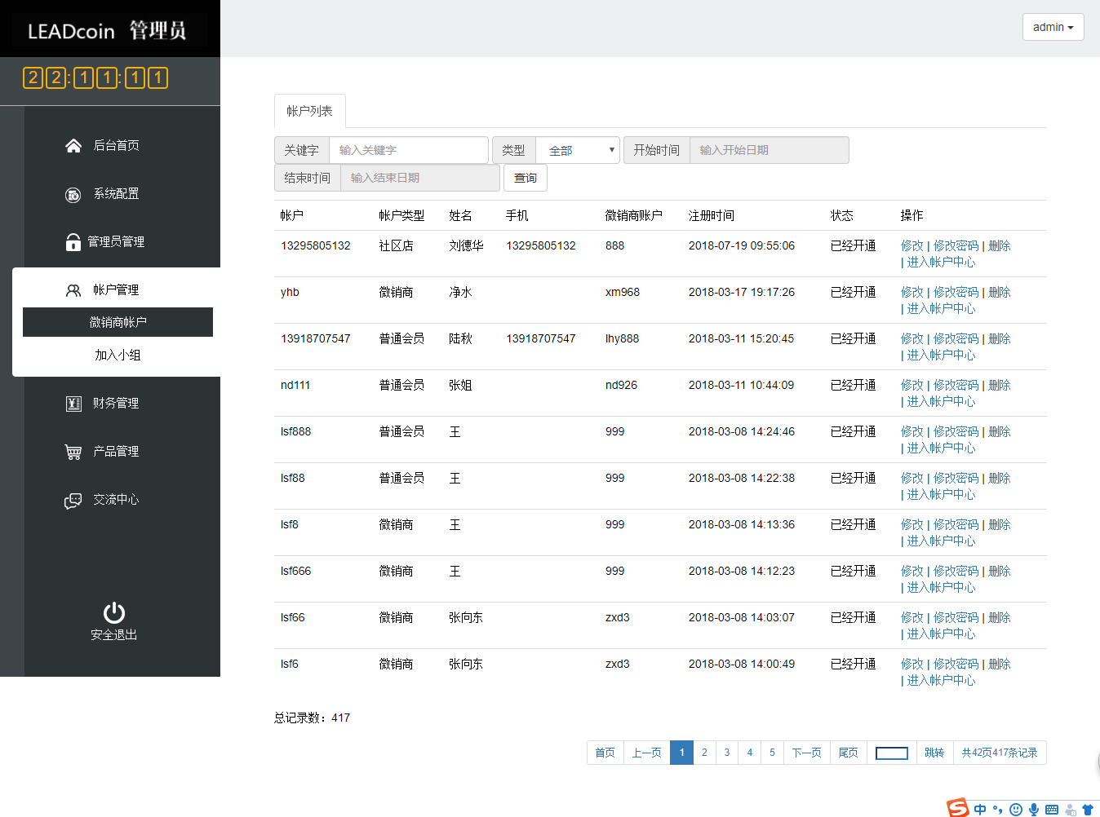
Task: Go to 管理员管理 menu
Action: [x=116, y=241]
